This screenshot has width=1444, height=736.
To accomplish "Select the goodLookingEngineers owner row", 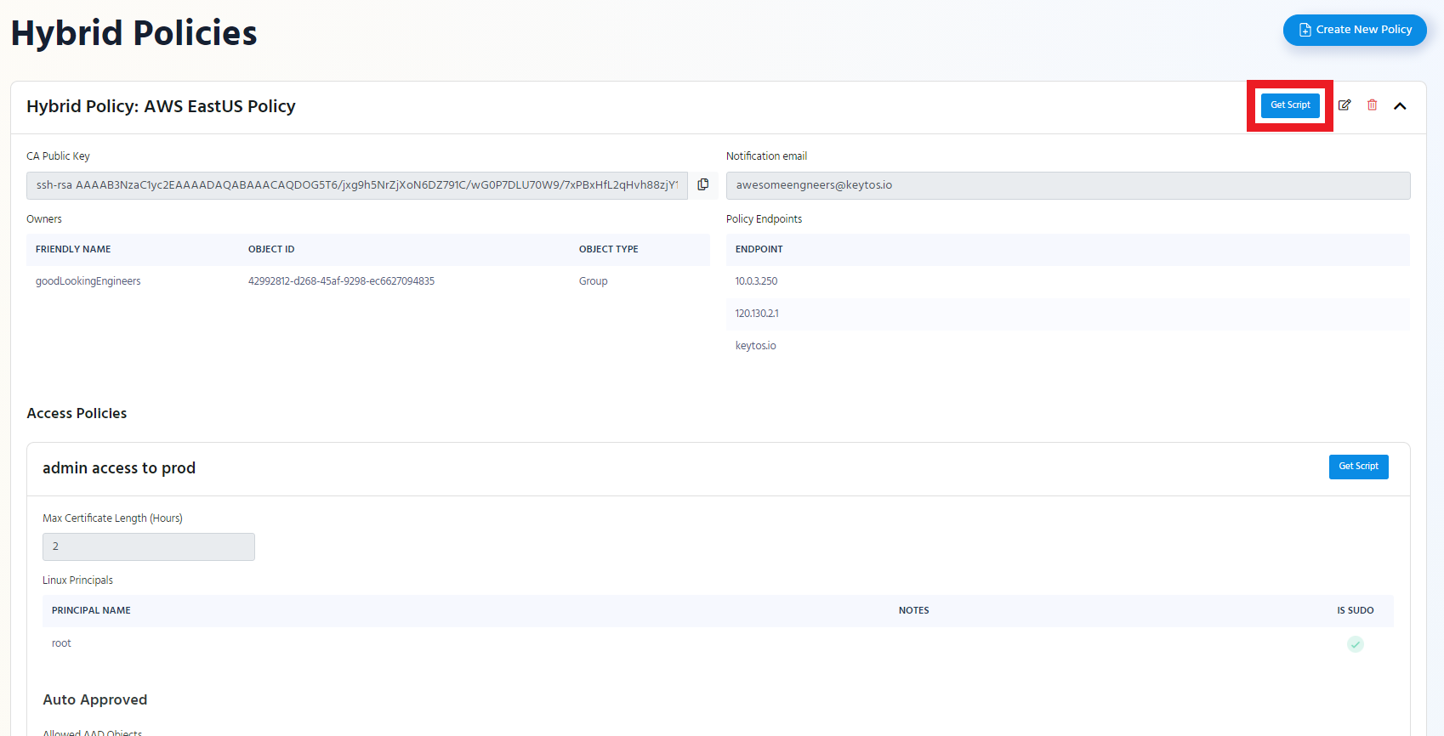I will point(88,281).
